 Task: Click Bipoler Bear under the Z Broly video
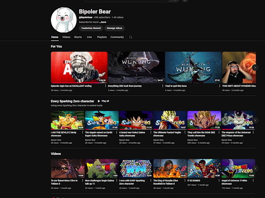pos(56,140)
